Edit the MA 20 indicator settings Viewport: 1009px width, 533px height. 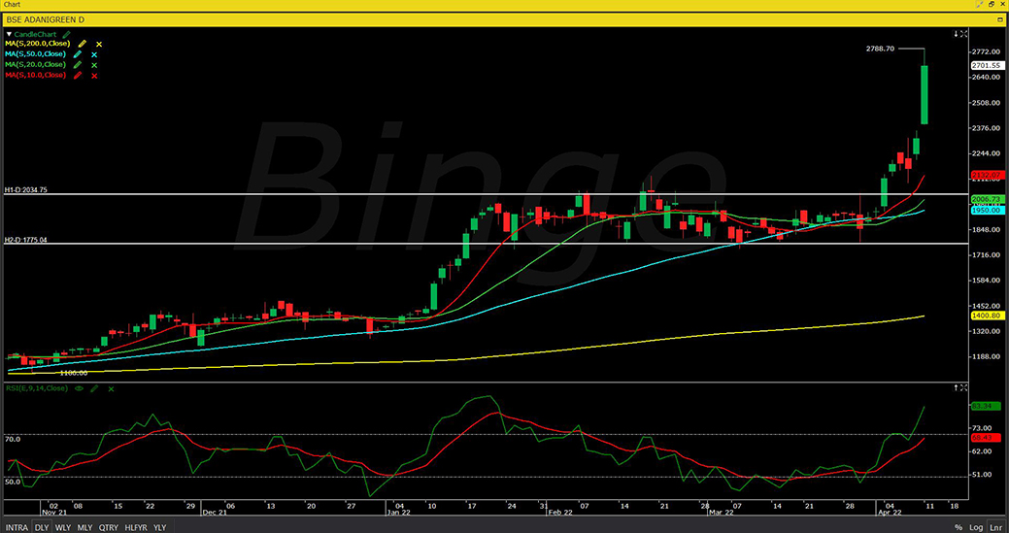[78, 65]
